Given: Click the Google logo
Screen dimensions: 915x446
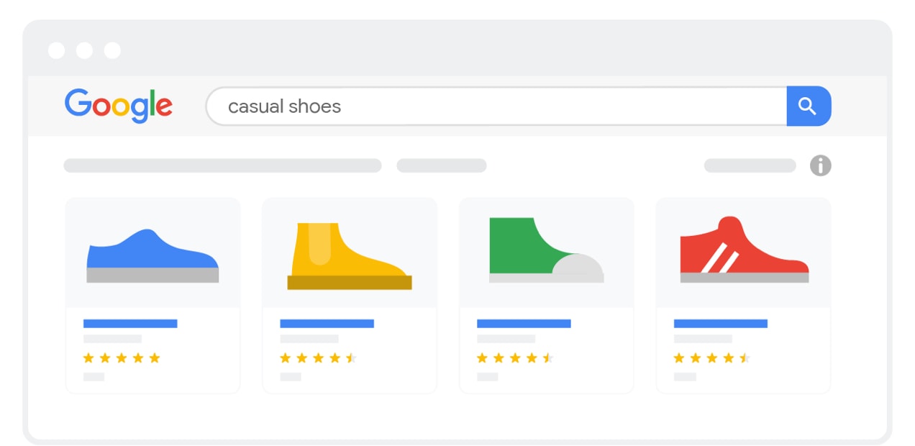Looking at the screenshot, I should (119, 106).
